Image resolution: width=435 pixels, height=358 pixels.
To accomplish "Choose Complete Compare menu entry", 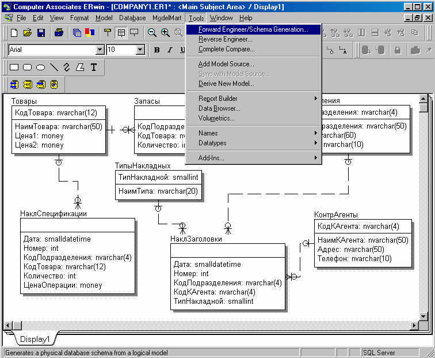I will pyautogui.click(x=253, y=49).
